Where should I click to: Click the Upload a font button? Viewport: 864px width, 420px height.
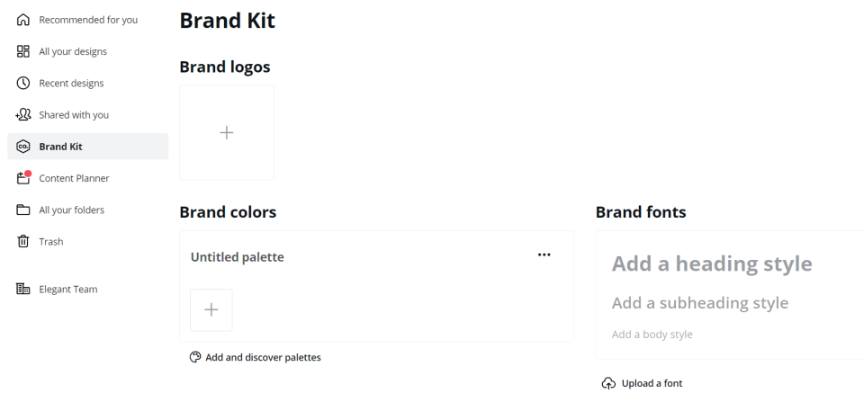(x=652, y=383)
